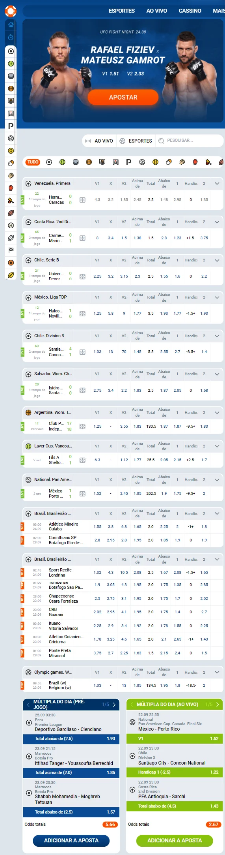Open the home icon in sidebar
Viewport: 225px width, 855px height.
pos(11,24)
